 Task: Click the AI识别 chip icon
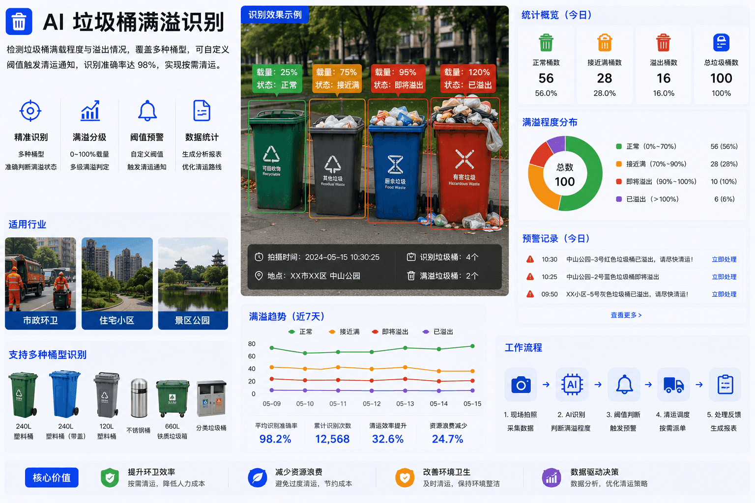tap(572, 385)
